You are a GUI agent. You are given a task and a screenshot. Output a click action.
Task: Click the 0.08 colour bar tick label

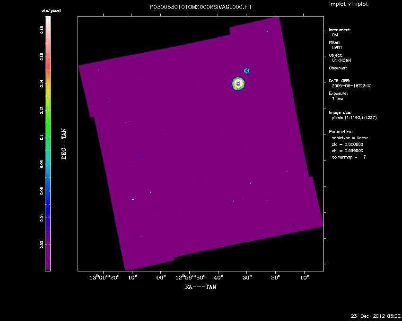click(x=42, y=164)
